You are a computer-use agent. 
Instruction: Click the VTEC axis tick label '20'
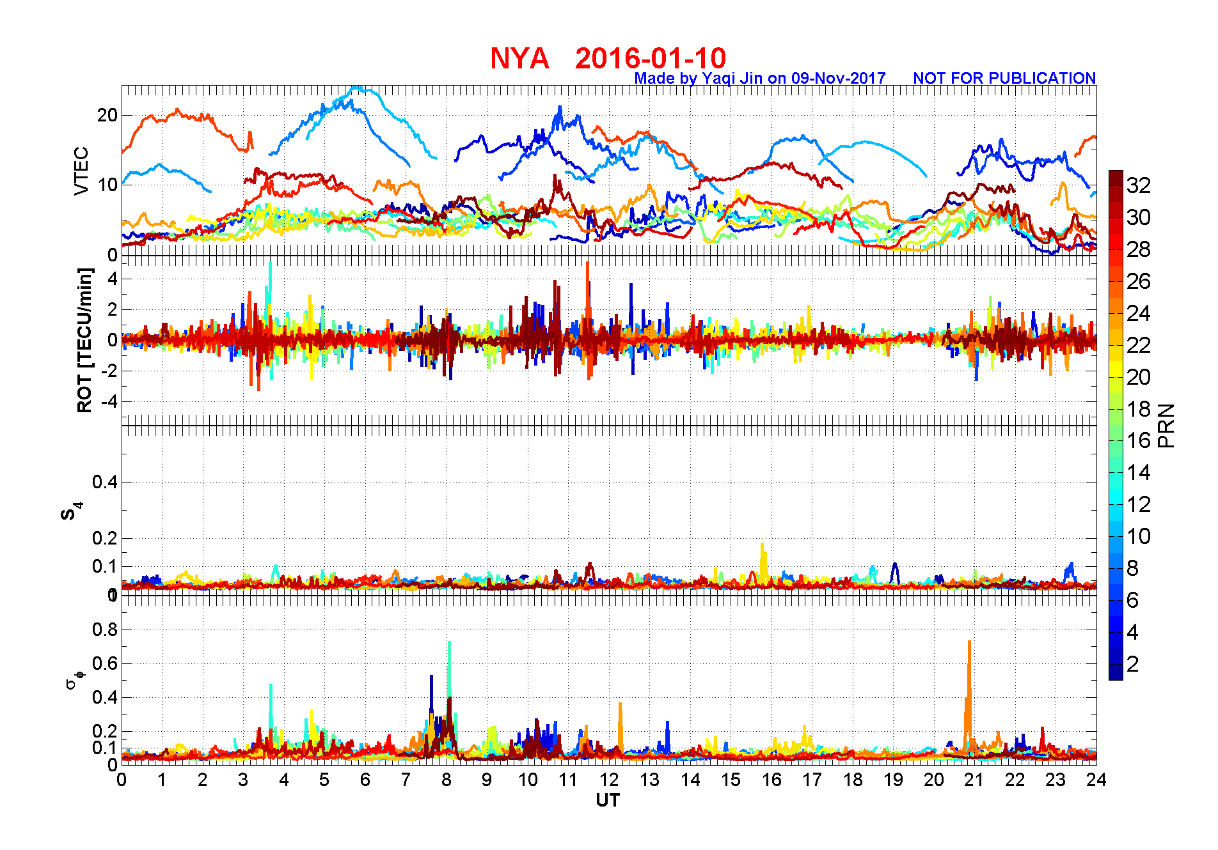107,115
